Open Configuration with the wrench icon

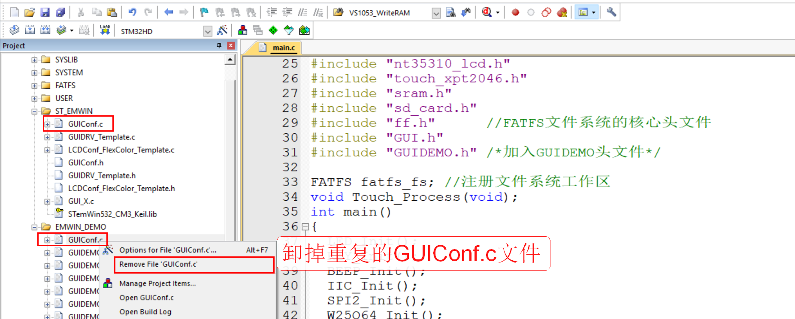pos(611,12)
